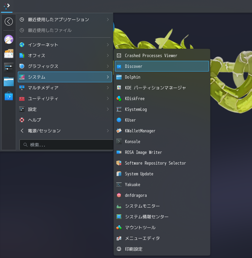Click the ユーティリティ toolbox icon
The height and width of the screenshot is (258, 252).
[22, 98]
